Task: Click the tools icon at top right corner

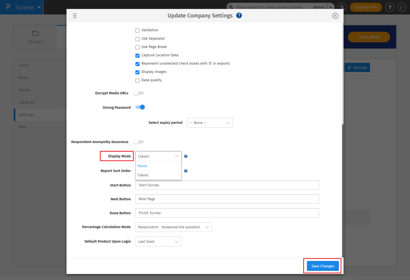Action: [x=401, y=7]
